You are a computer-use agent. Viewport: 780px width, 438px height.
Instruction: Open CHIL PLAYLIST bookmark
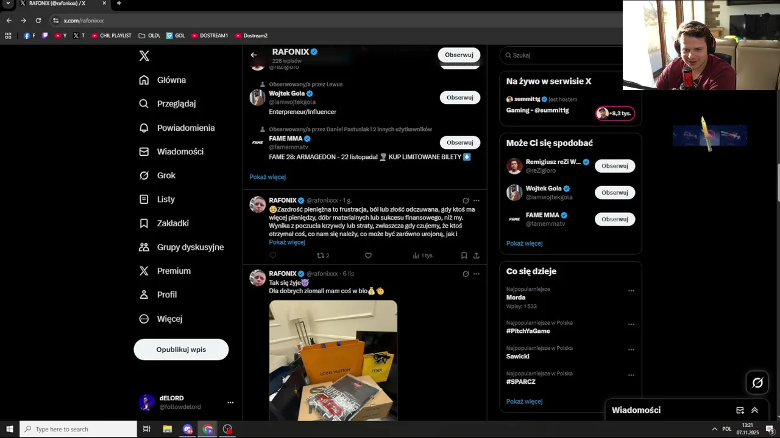tap(112, 36)
